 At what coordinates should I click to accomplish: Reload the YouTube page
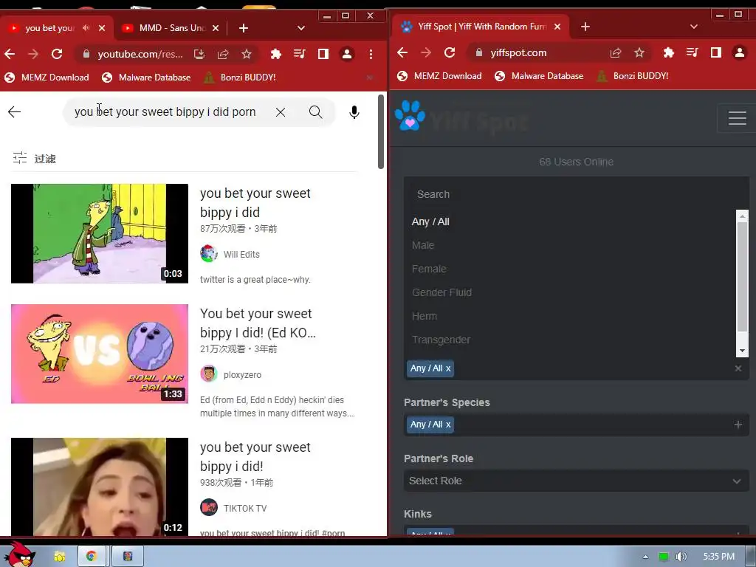pyautogui.click(x=57, y=54)
